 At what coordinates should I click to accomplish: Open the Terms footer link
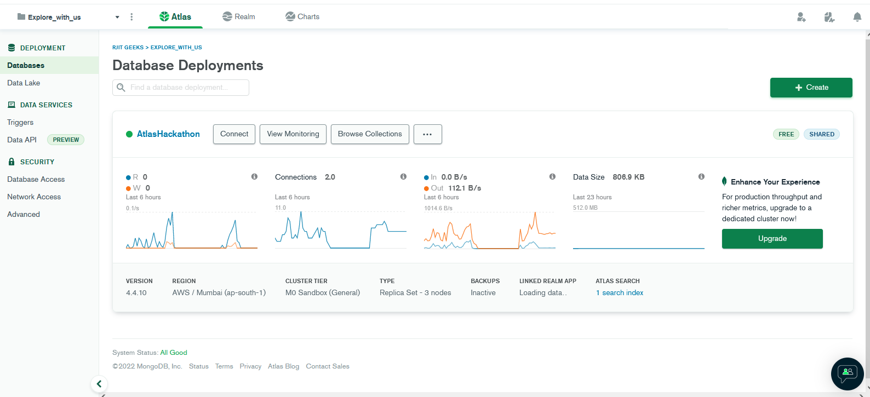tap(224, 366)
